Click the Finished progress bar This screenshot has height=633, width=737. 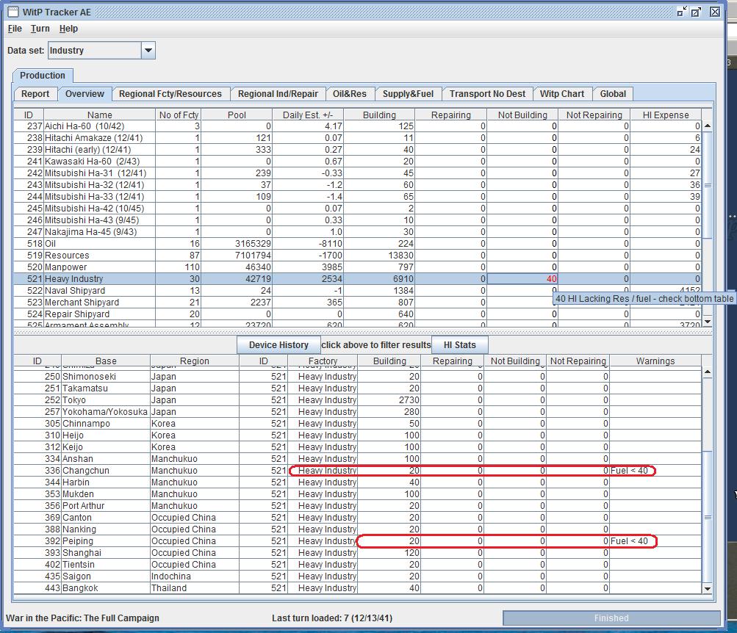click(x=611, y=618)
